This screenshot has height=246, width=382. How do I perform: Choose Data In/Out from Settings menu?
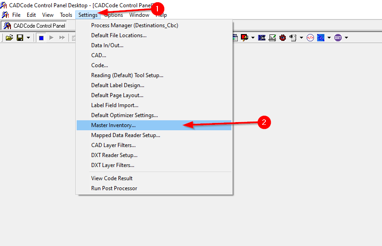click(x=154, y=45)
